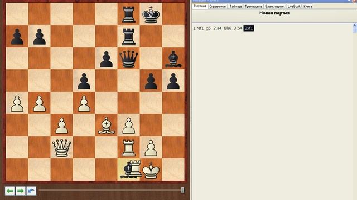Select the white rook on f2

pos(129,148)
